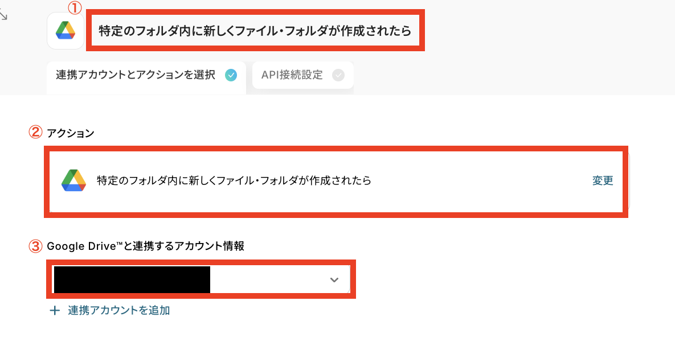Screen dimensions: 675x346
Task: Click the アクション section label
Action: pos(71,133)
